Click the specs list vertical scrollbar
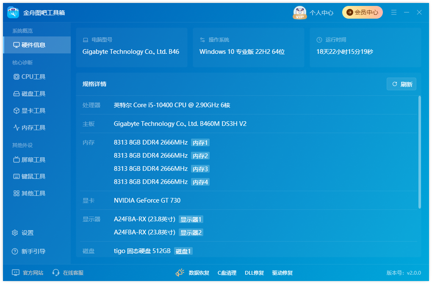The image size is (432, 284). pos(420,152)
